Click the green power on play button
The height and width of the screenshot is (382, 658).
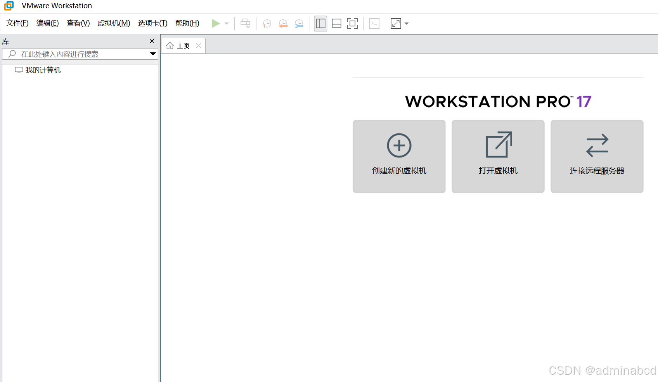pos(216,24)
